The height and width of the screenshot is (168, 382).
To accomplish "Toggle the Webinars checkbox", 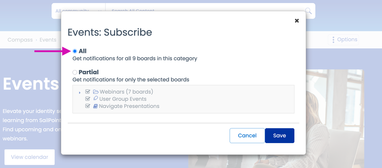I will [x=88, y=92].
